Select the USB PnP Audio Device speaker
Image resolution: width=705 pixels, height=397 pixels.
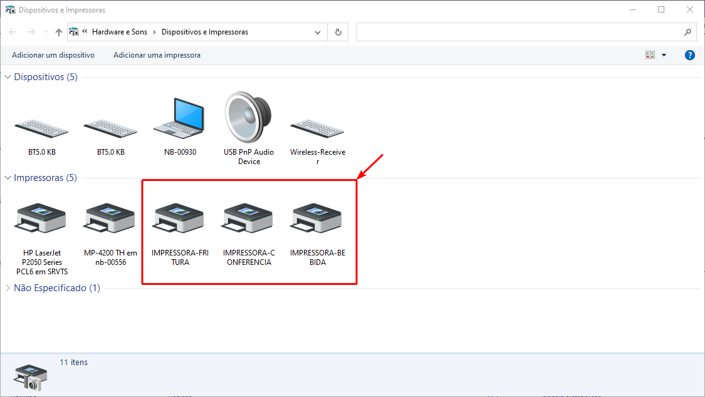249,118
